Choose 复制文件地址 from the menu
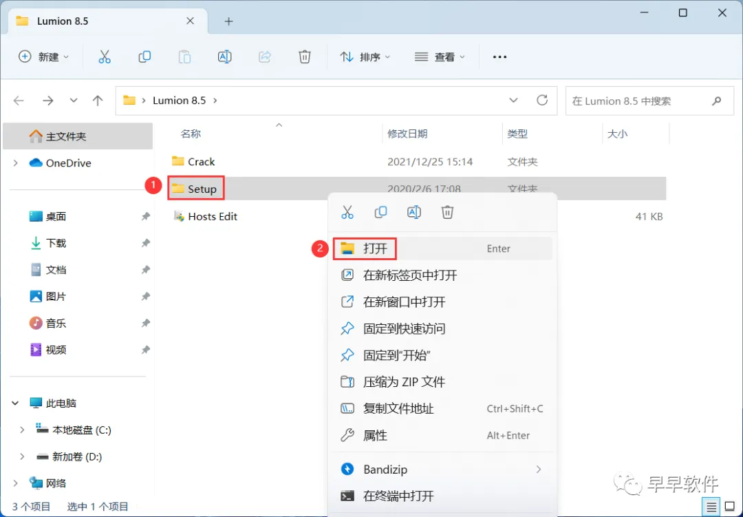This screenshot has width=743, height=517. 442,408
